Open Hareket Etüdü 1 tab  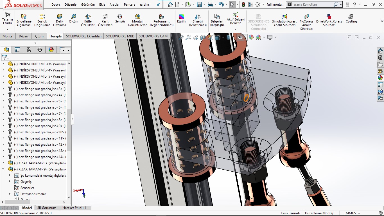pos(74,208)
